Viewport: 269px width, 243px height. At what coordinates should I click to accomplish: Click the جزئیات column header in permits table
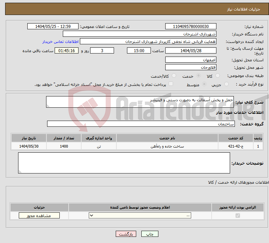[39, 207]
